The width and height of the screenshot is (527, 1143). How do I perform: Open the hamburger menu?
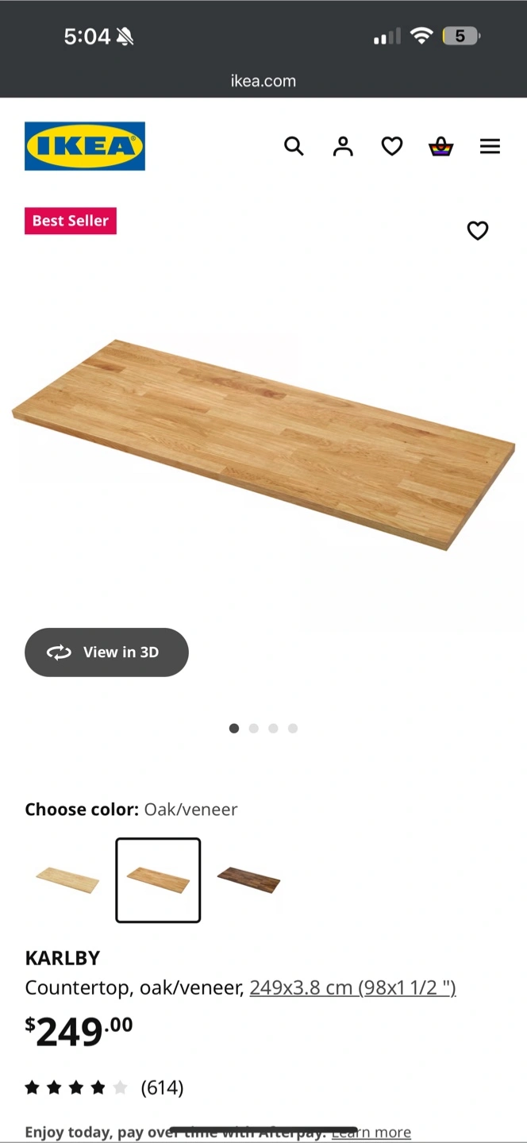pyautogui.click(x=490, y=146)
